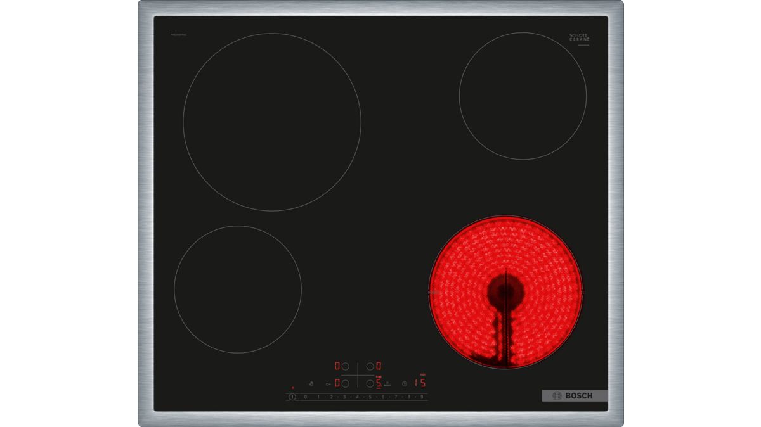The height and width of the screenshot is (427, 761).
Task: Select the front-left zone selector circle
Action: (346, 383)
